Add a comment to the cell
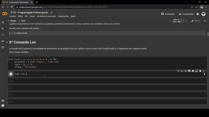Screen dimensions: 209x117 [x=189, y=71]
